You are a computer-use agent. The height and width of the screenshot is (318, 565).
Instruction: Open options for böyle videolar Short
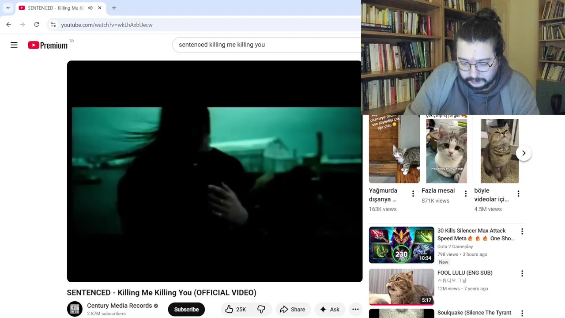click(518, 193)
